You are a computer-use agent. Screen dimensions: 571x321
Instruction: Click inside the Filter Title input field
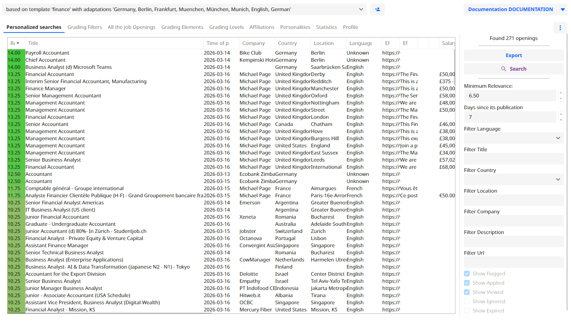tap(513, 158)
